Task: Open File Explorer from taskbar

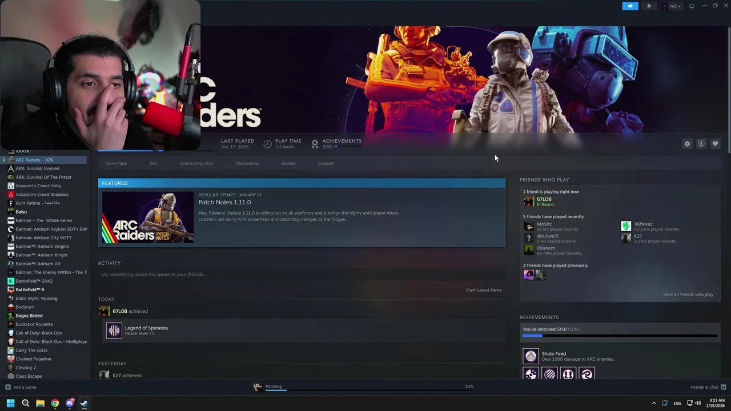Action: [x=40, y=403]
